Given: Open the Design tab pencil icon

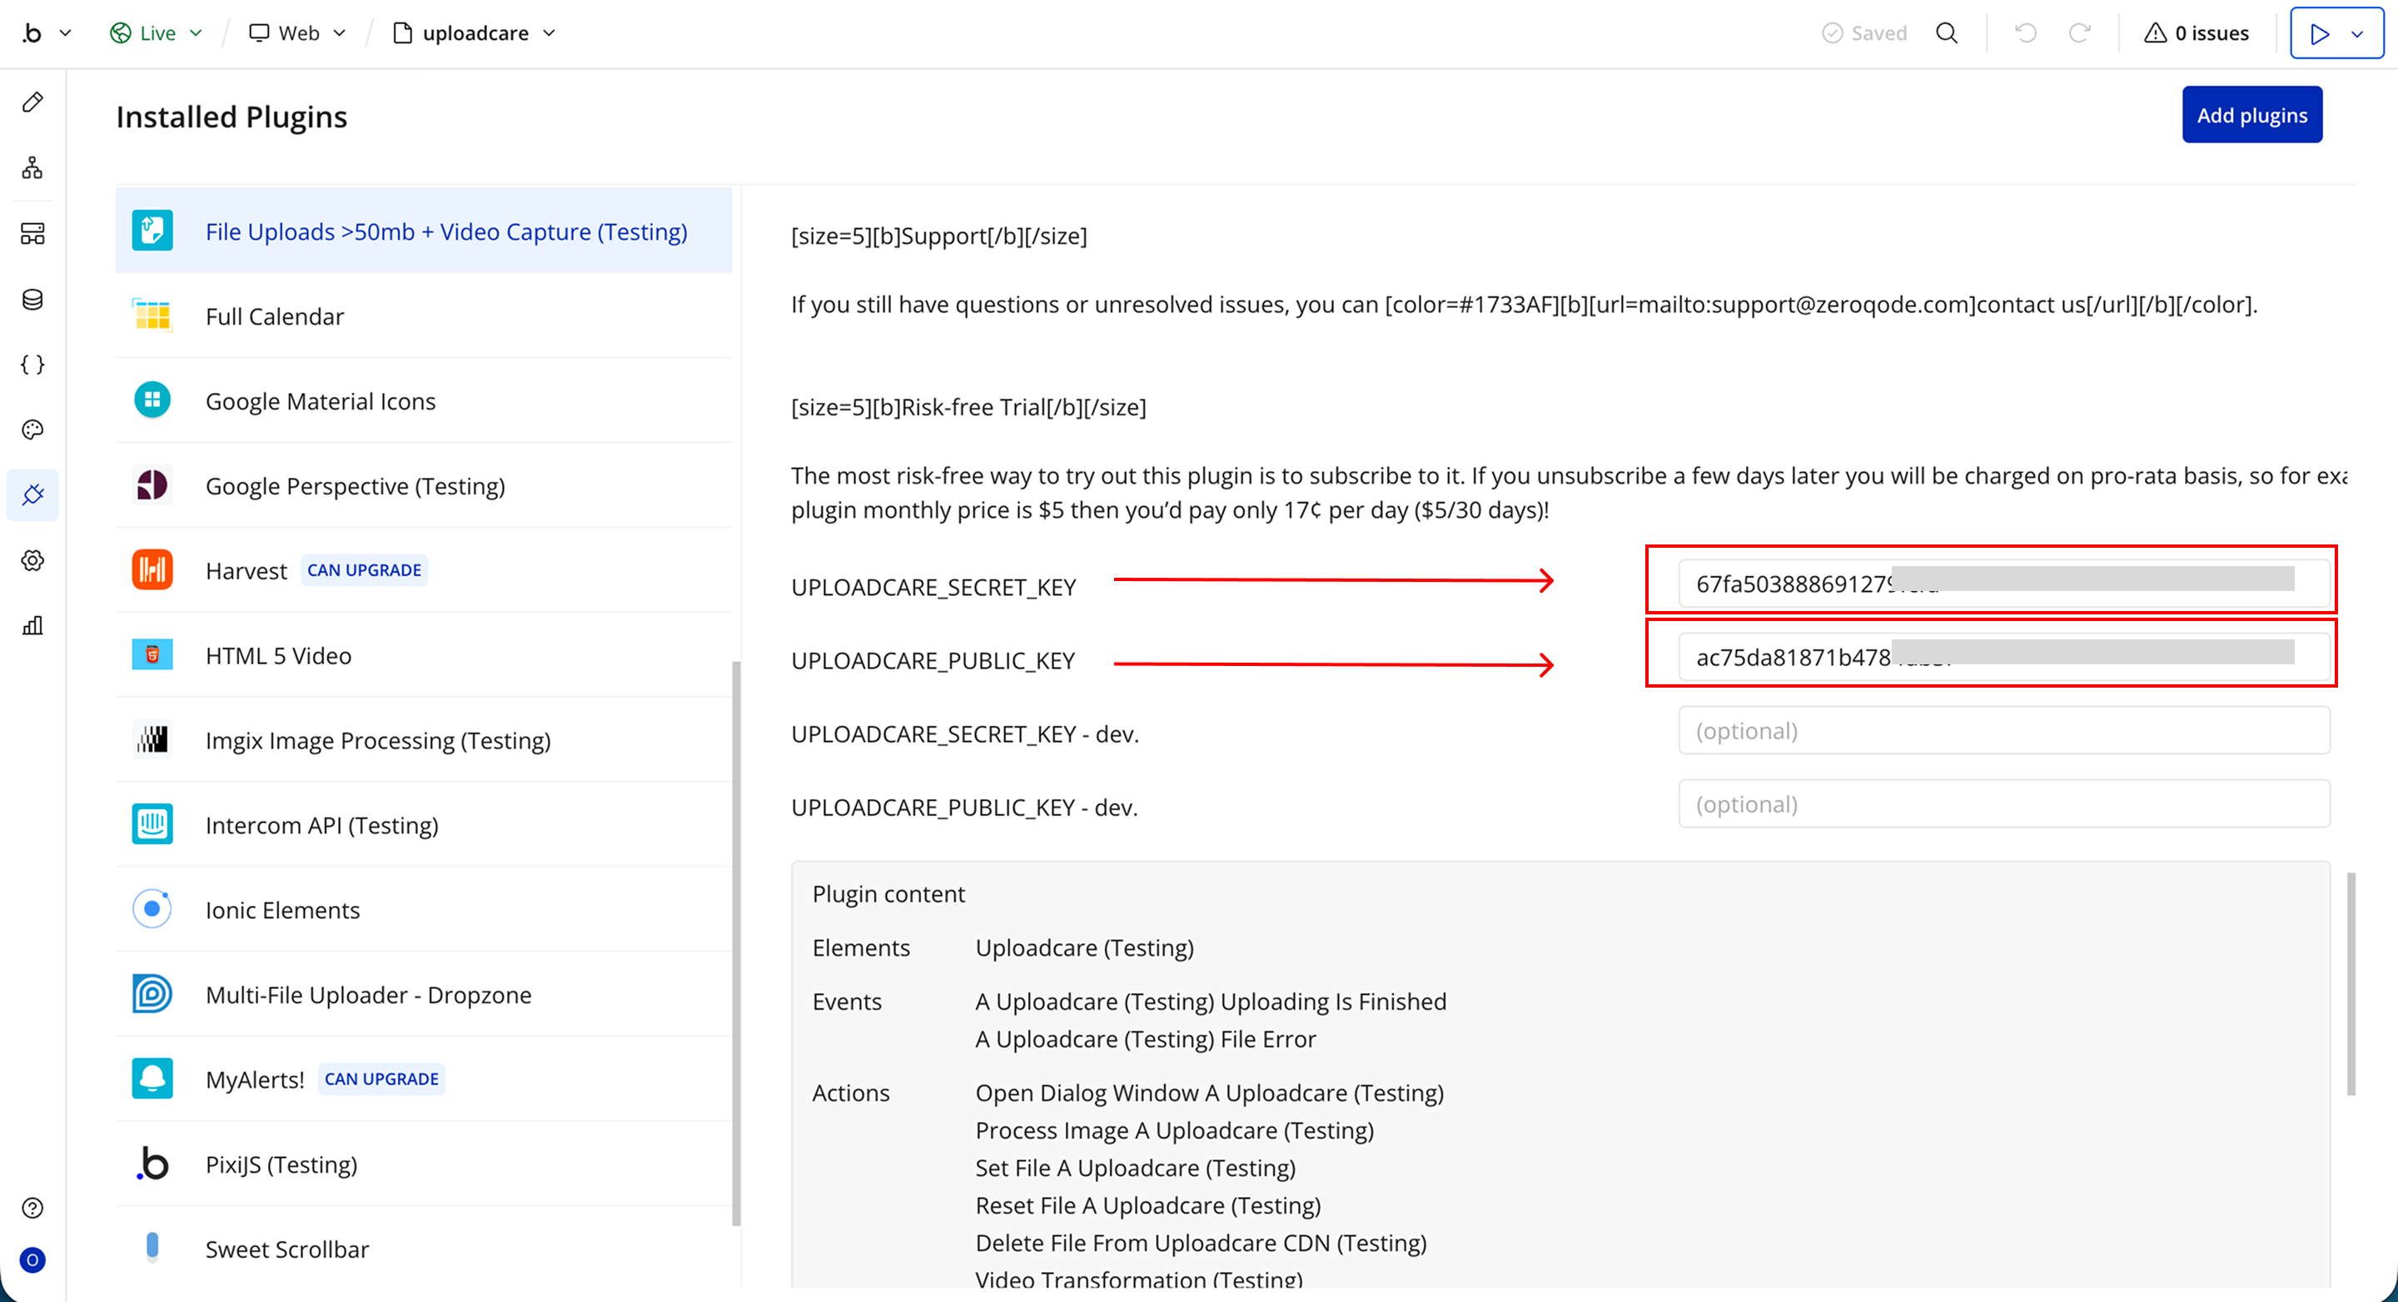Looking at the screenshot, I should point(32,102).
